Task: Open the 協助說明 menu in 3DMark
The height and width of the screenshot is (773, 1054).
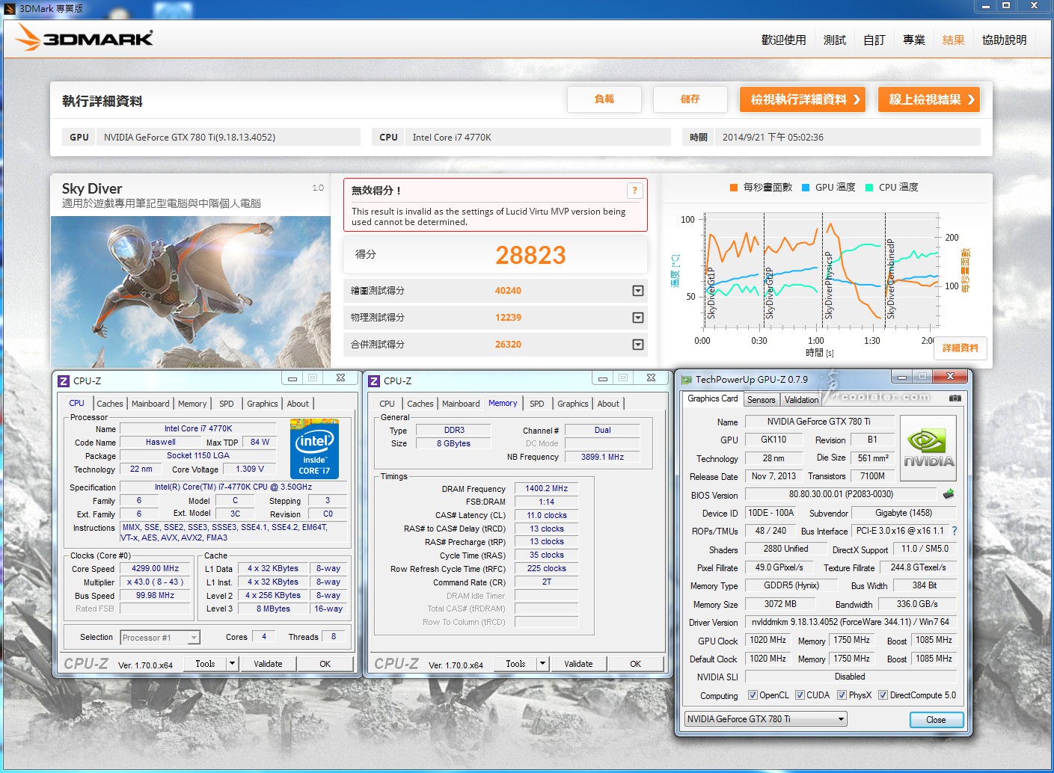Action: (x=1004, y=40)
